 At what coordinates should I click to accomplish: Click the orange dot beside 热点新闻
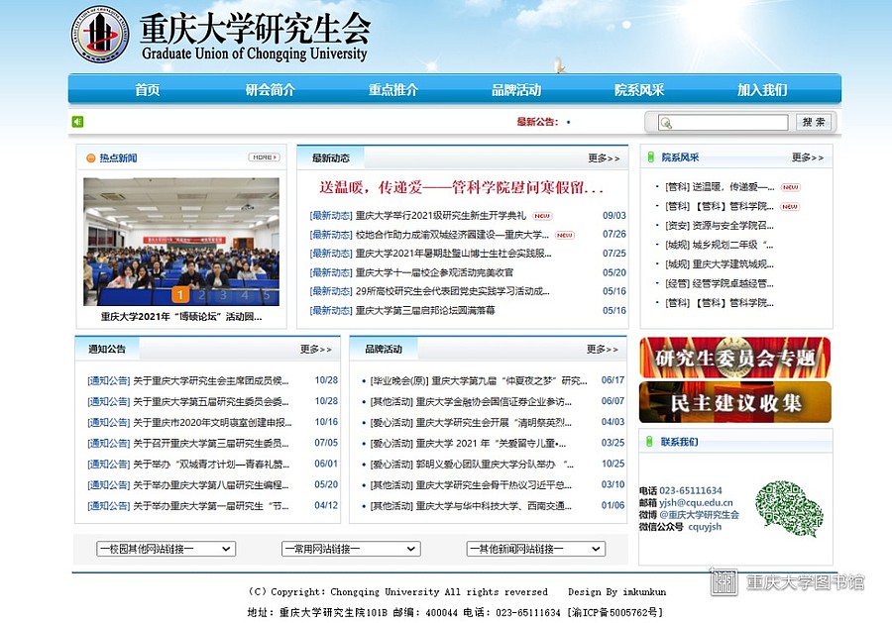pos(90,158)
